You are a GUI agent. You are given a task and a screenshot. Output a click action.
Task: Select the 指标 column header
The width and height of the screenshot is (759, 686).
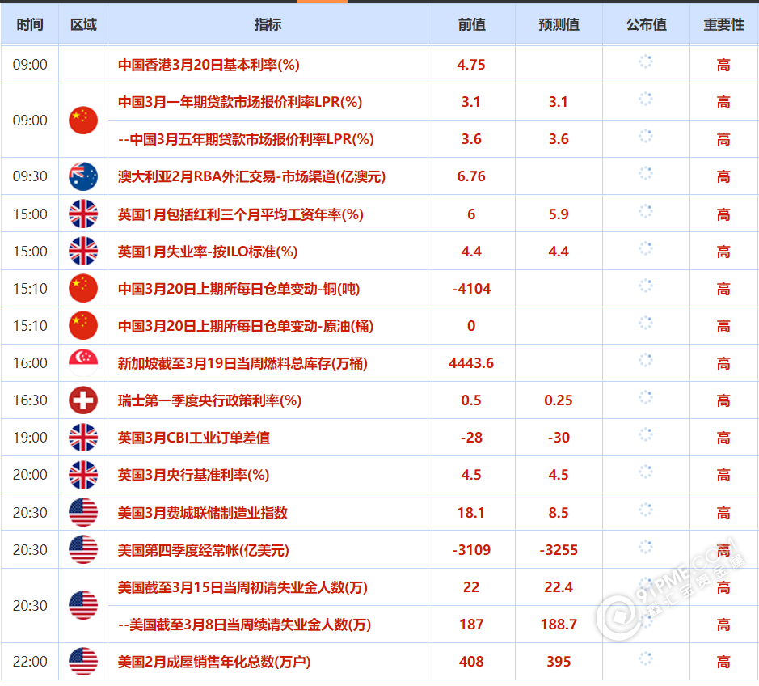(268, 24)
